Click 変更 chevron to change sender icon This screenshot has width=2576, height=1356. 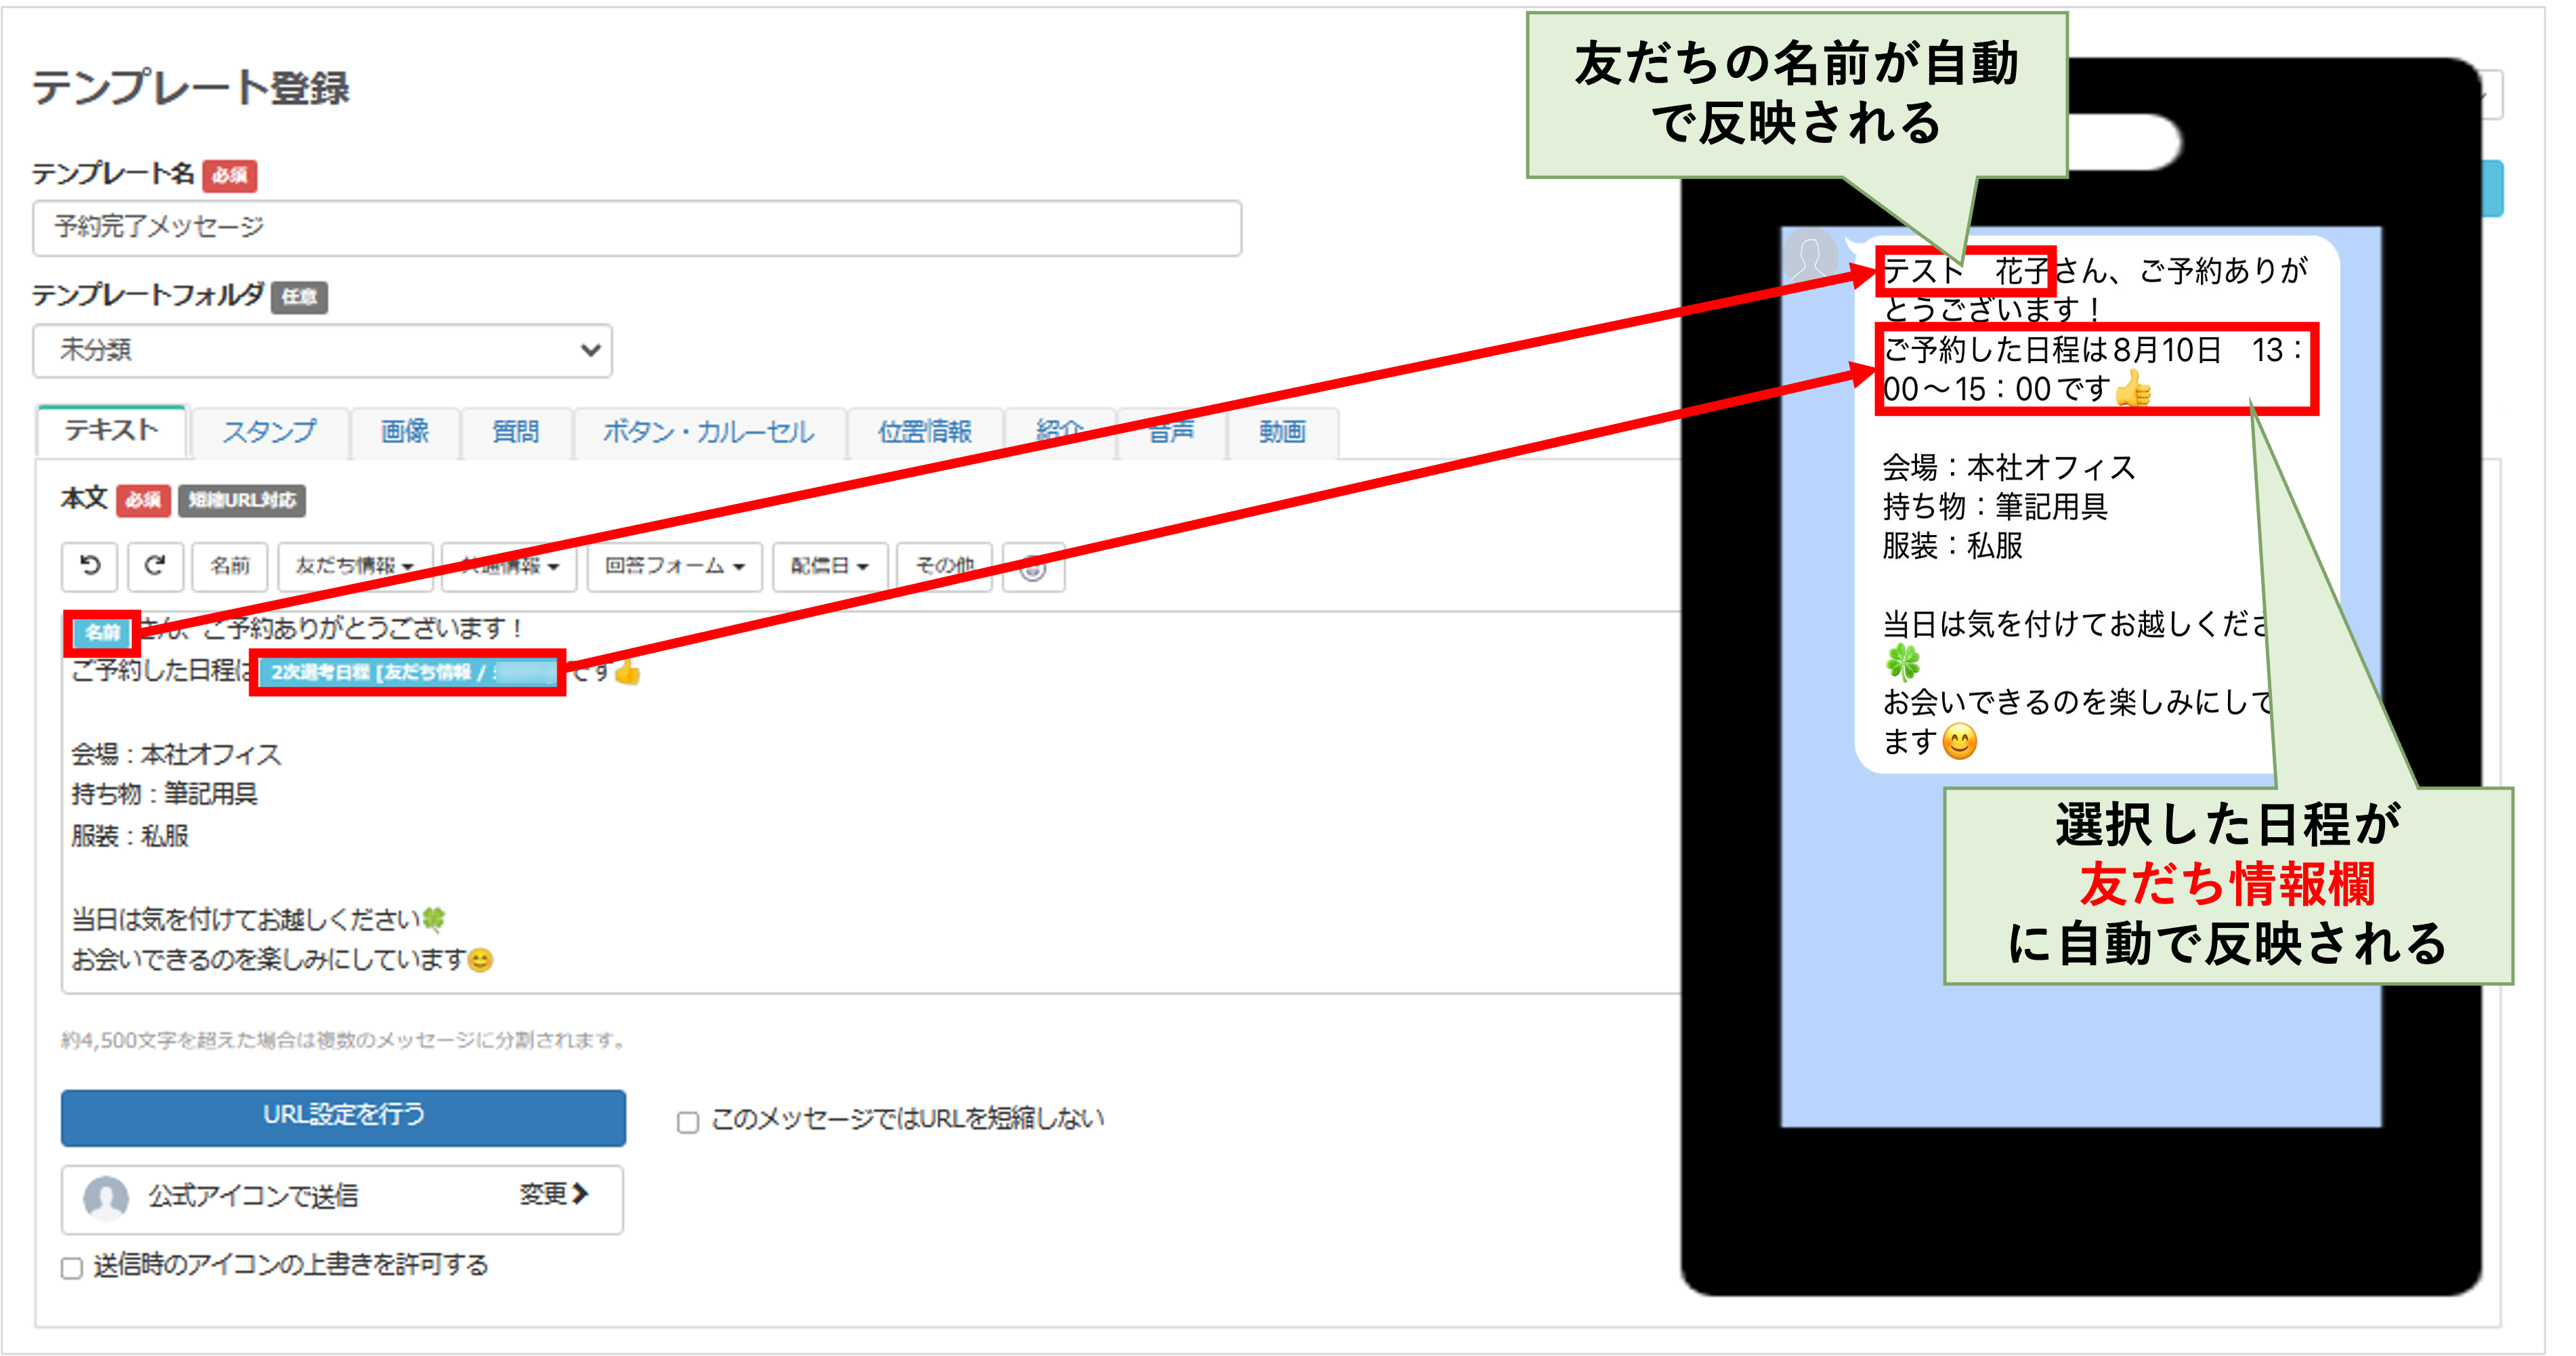click(554, 1194)
